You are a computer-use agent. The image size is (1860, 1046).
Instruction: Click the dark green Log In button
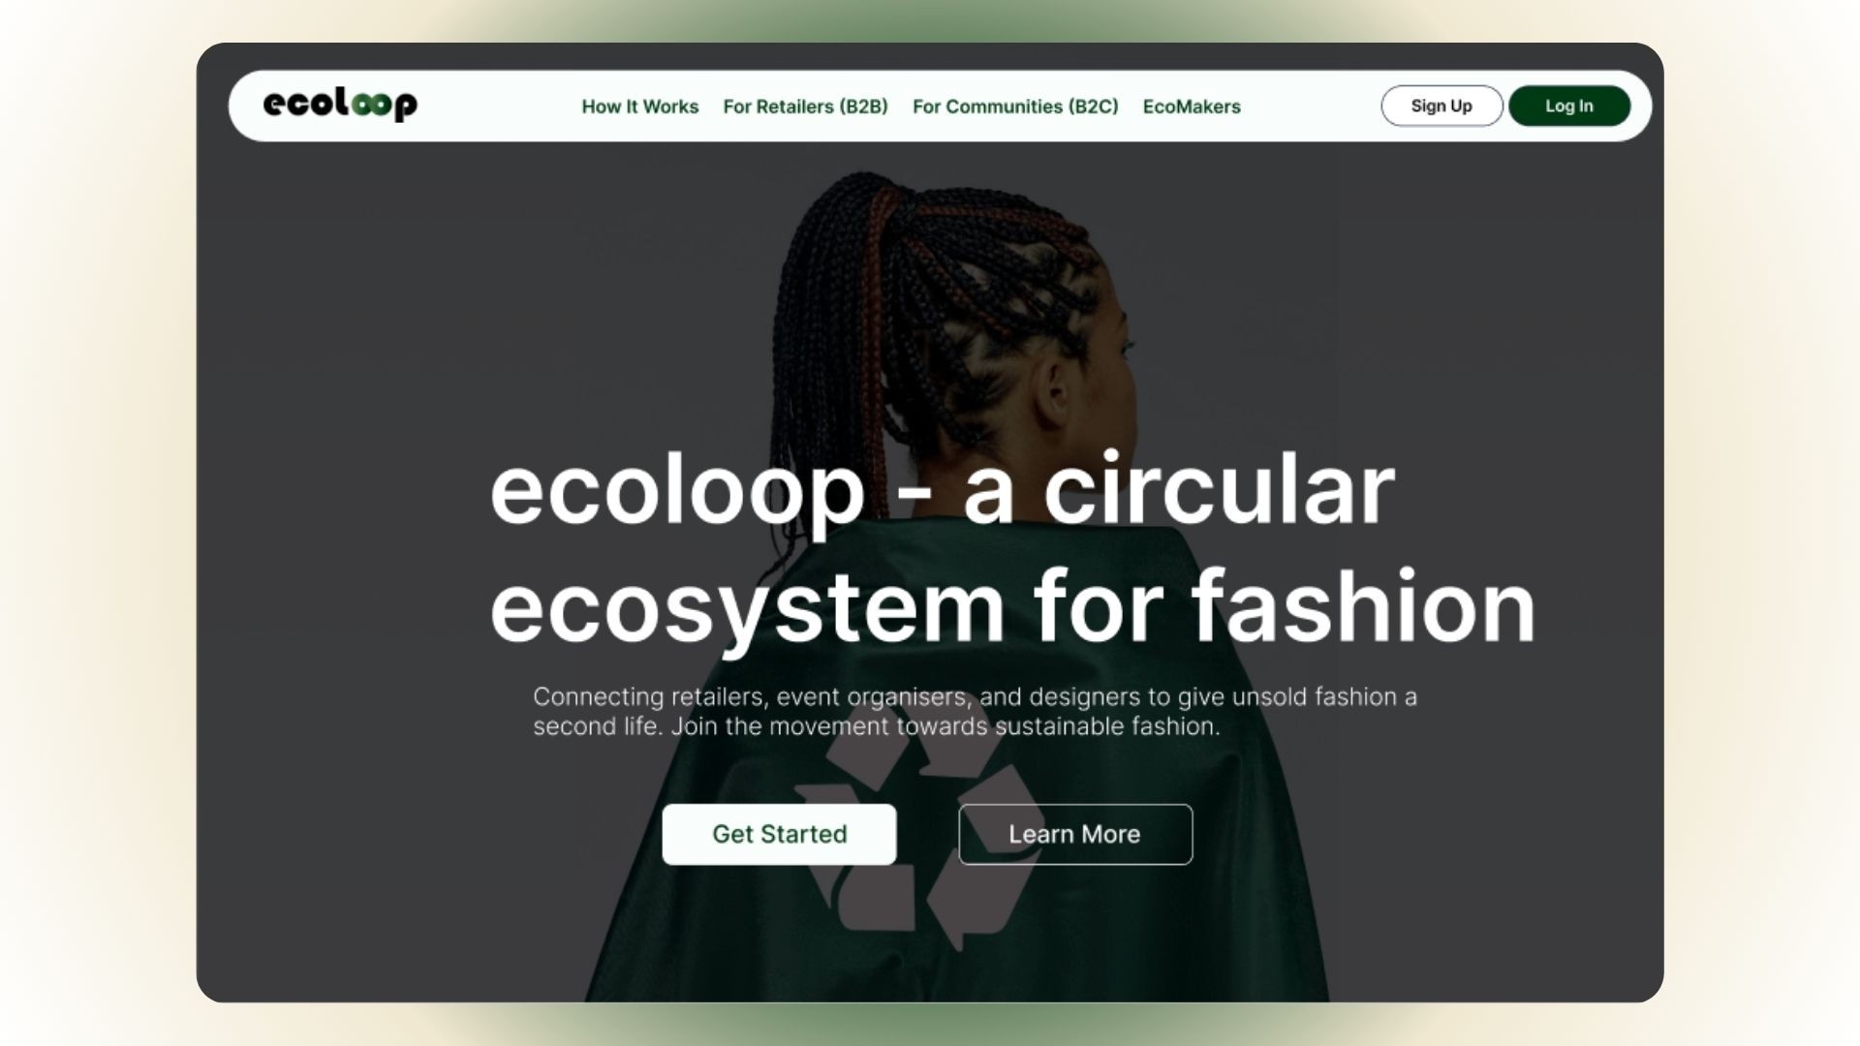point(1569,106)
